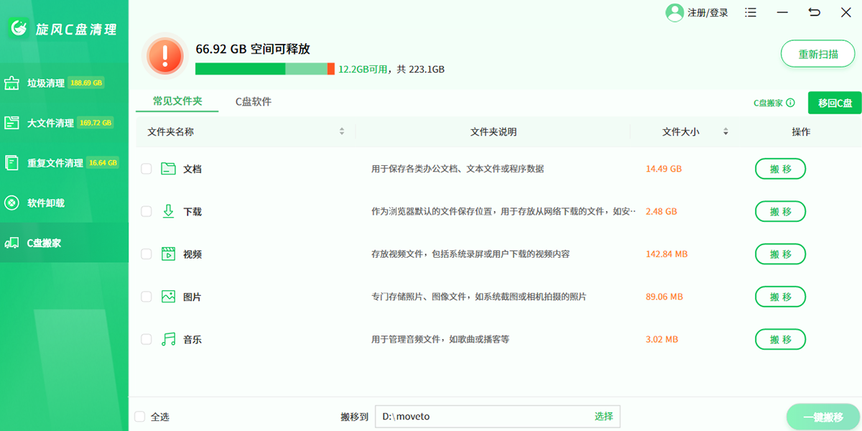Sort by 文件大小 column arrow
This screenshot has width=862, height=431.
point(726,131)
